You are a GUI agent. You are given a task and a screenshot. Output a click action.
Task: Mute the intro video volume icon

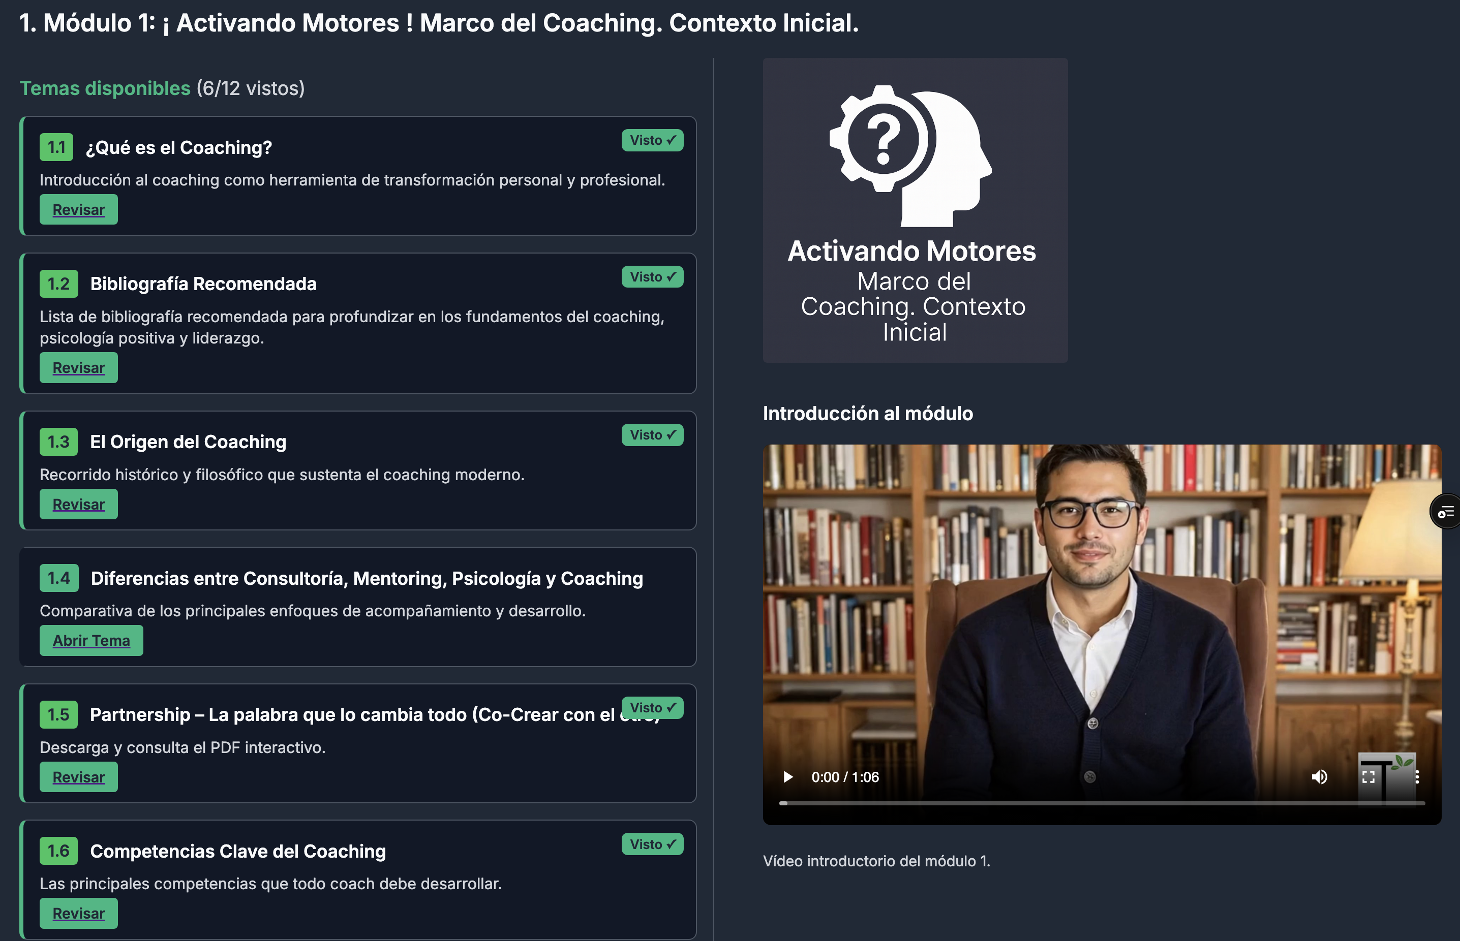pyautogui.click(x=1319, y=777)
